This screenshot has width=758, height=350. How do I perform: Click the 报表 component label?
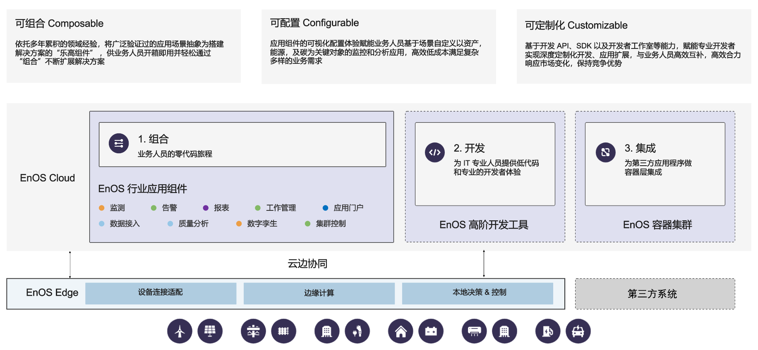[x=222, y=208]
